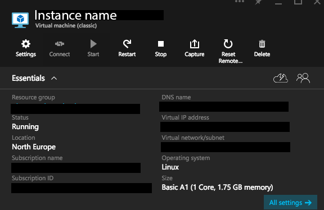Click the Instance name title
324x210 pixels.
[75, 15]
